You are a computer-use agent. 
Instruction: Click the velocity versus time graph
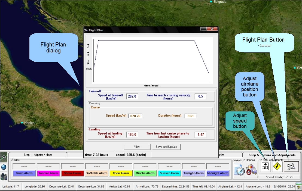(152, 61)
